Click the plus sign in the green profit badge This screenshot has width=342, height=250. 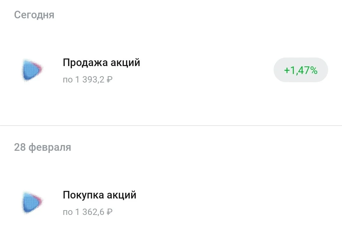pyautogui.click(x=287, y=70)
